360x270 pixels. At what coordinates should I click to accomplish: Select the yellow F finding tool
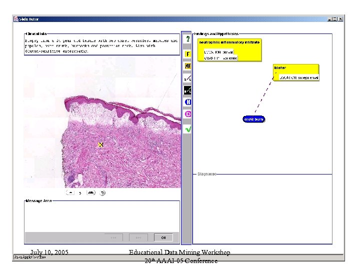coord(188,54)
